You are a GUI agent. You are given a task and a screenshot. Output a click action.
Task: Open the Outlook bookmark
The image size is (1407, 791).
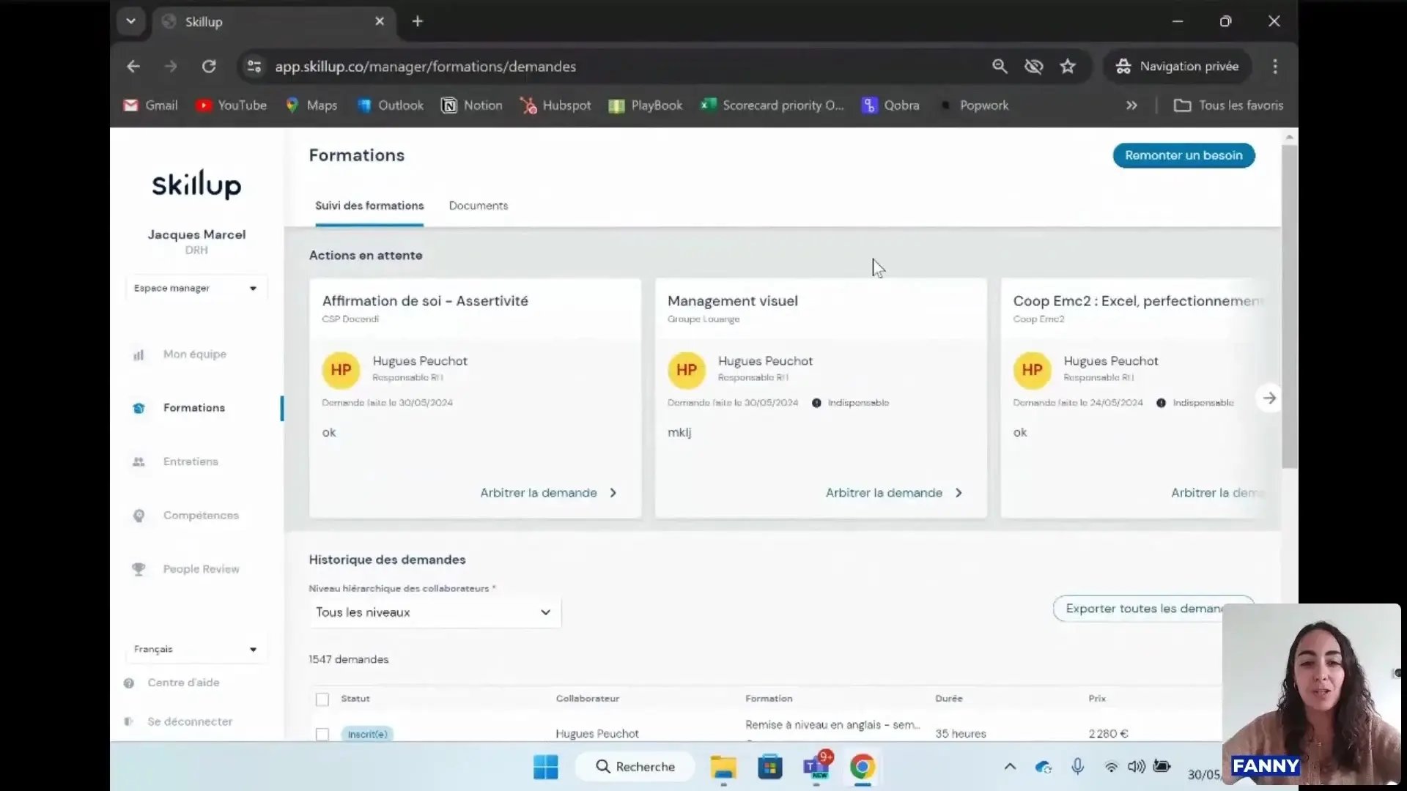[x=390, y=105]
